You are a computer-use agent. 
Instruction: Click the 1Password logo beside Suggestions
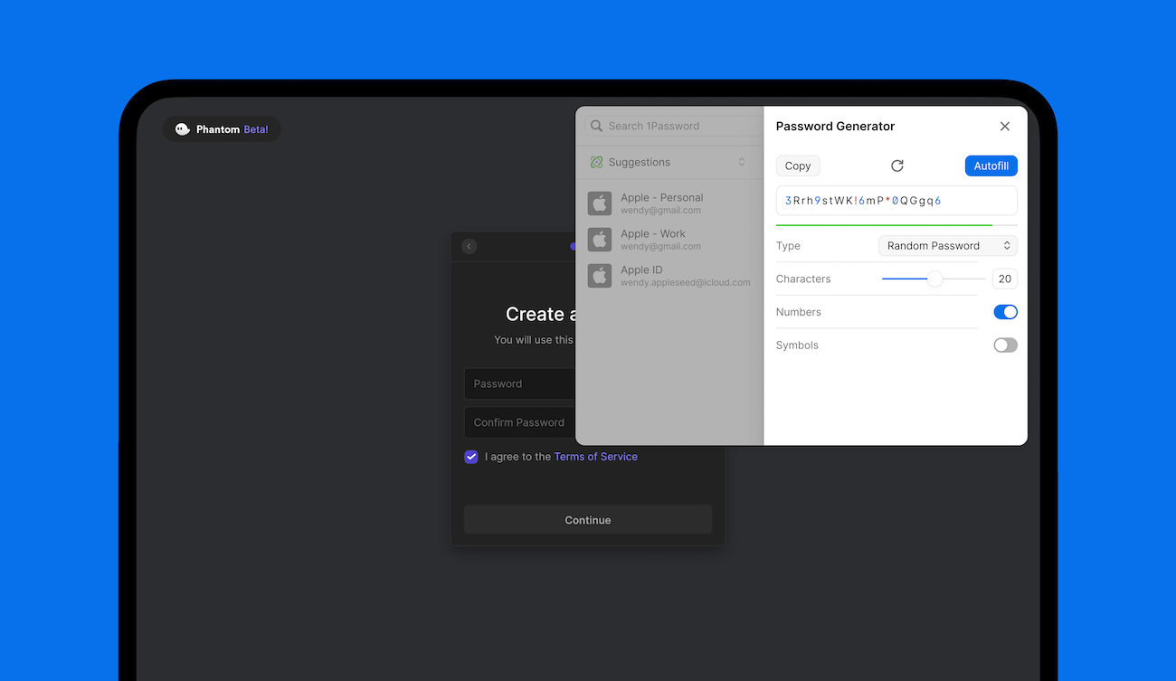pos(597,162)
